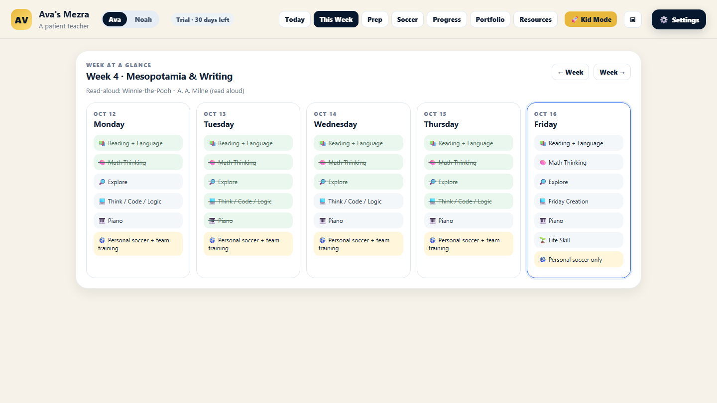The height and width of the screenshot is (403, 717).
Task: Click Friday's Math Thinking task
Action: point(579,163)
